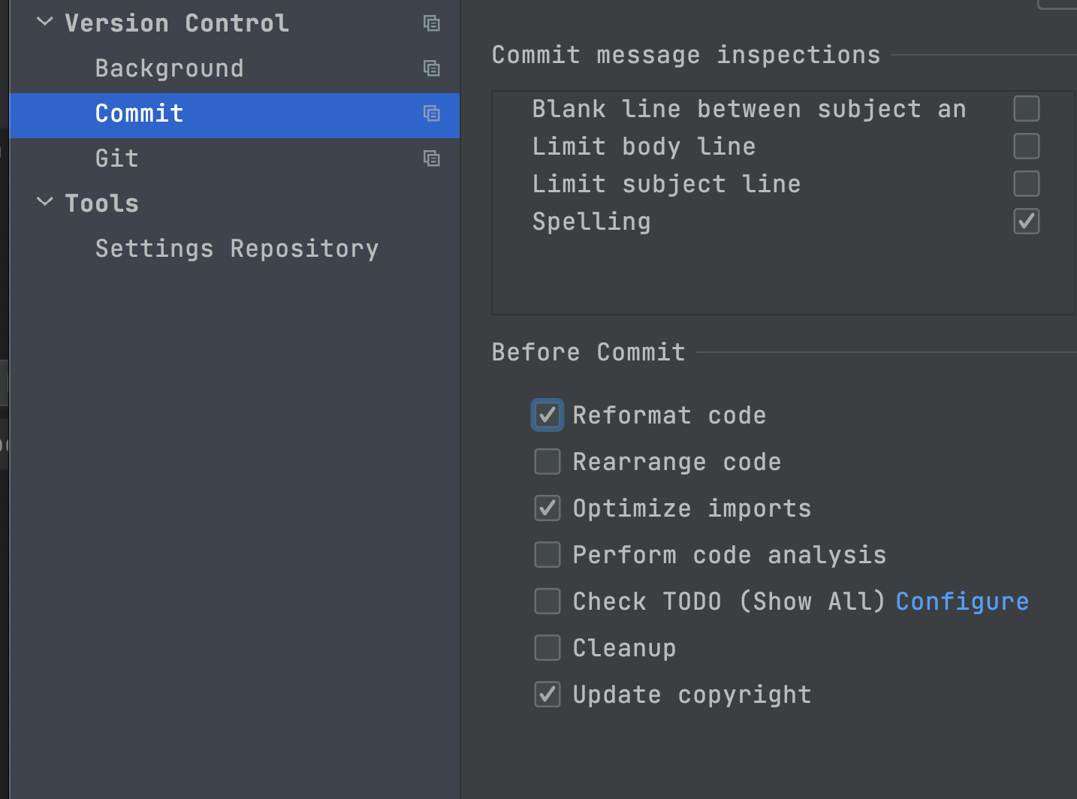Viewport: 1077px width, 799px height.
Task: Enable Rearrange code before commit
Action: click(548, 461)
